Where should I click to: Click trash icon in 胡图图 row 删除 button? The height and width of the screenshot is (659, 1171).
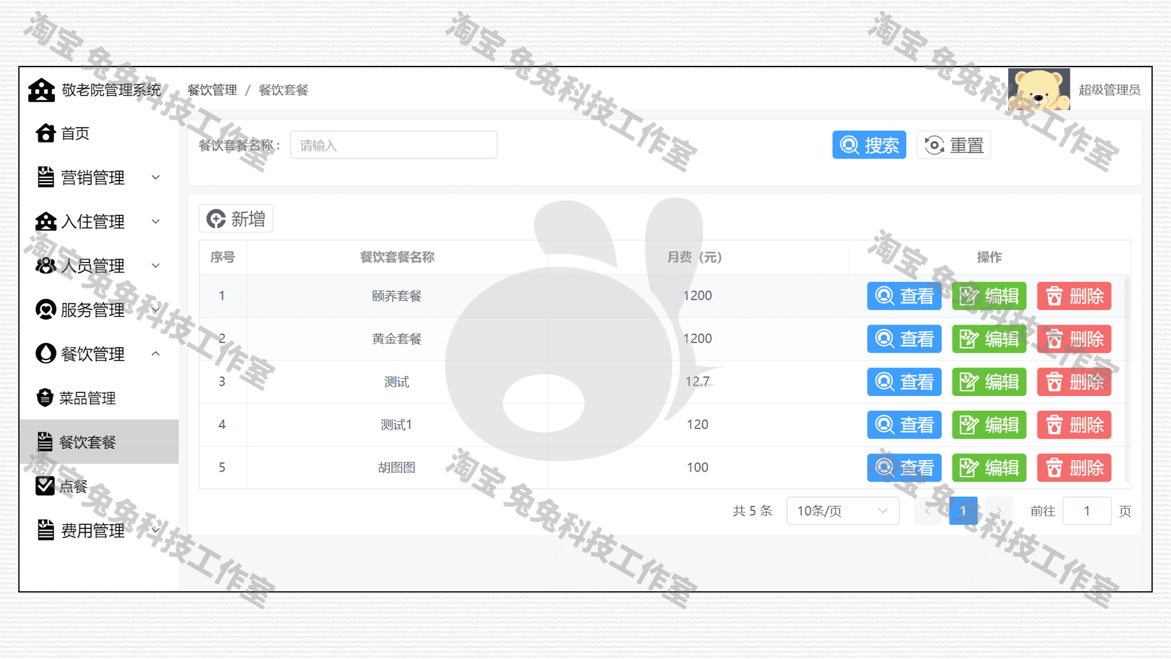coord(1054,468)
